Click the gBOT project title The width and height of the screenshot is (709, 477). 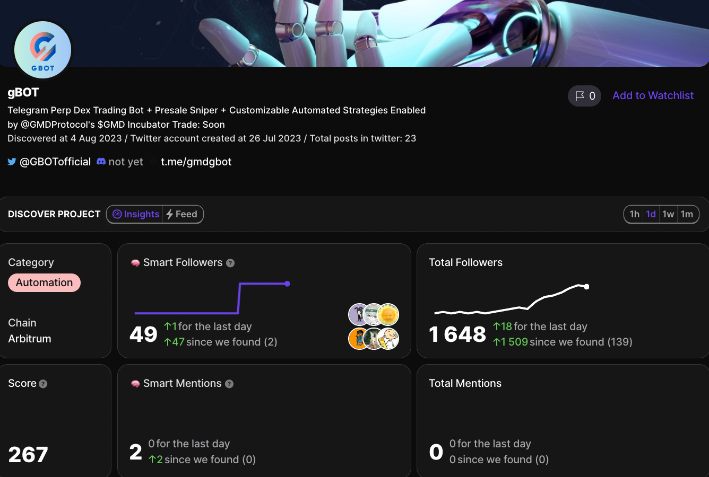click(23, 92)
